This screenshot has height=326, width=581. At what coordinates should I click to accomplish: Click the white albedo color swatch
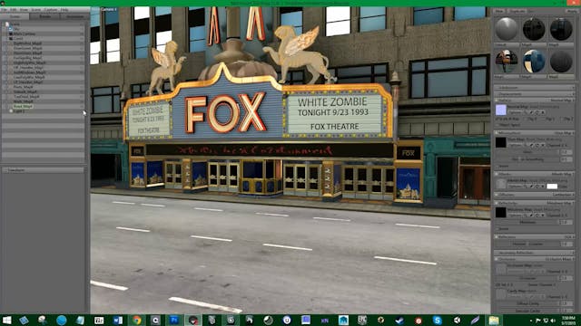(552, 186)
